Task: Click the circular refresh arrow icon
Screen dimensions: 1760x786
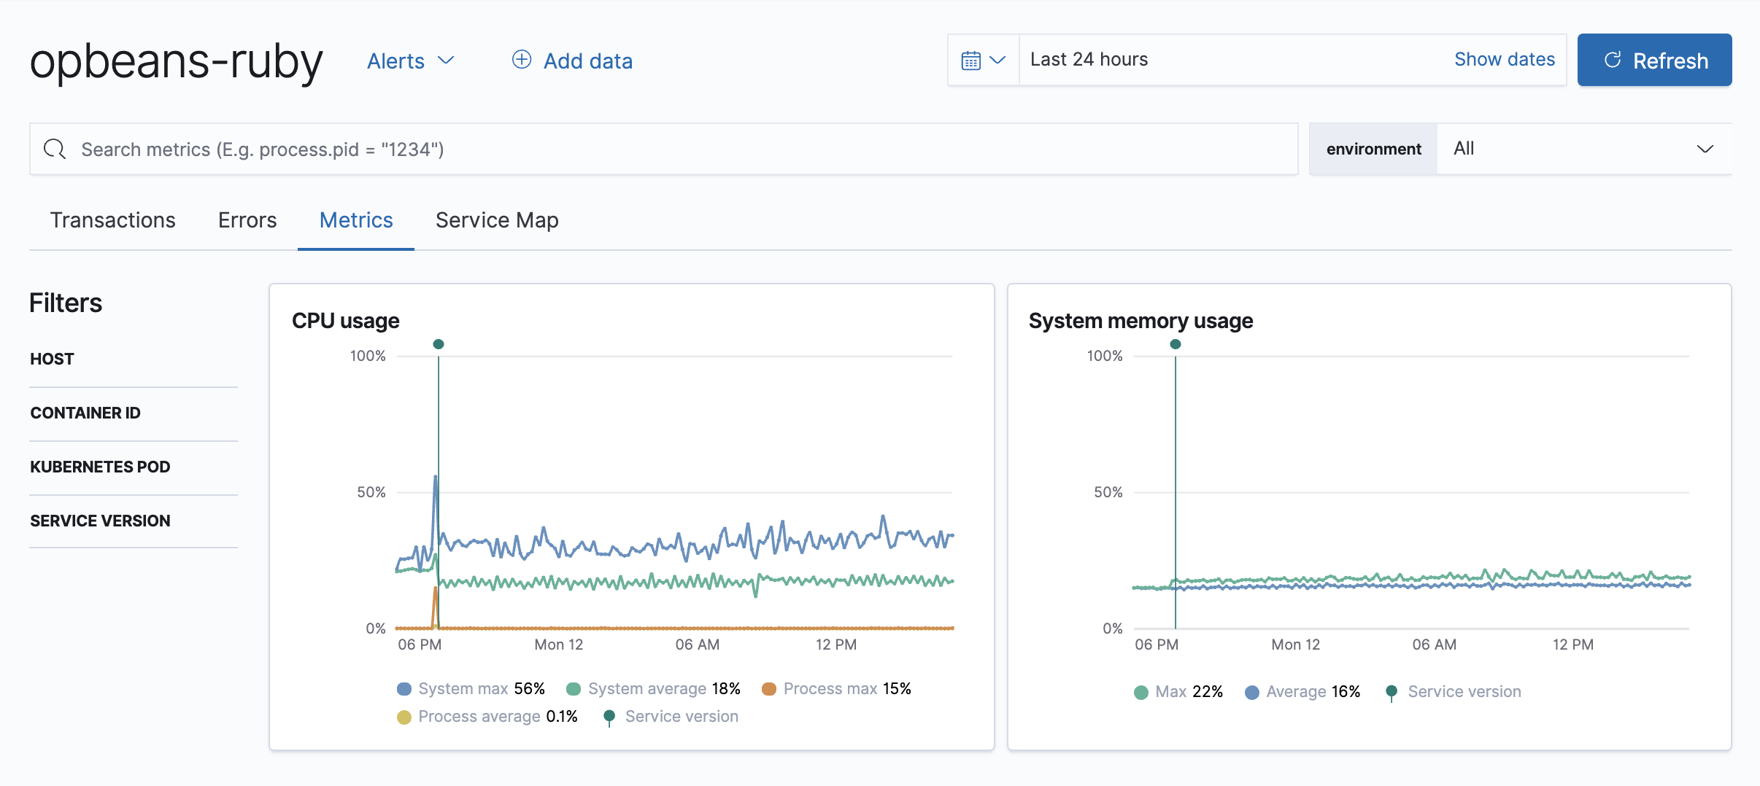Action: coord(1613,60)
